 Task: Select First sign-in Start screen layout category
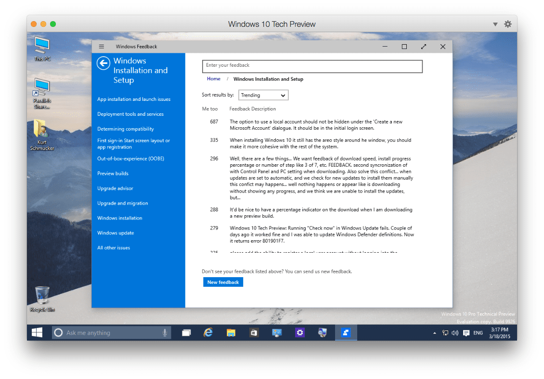(x=133, y=144)
